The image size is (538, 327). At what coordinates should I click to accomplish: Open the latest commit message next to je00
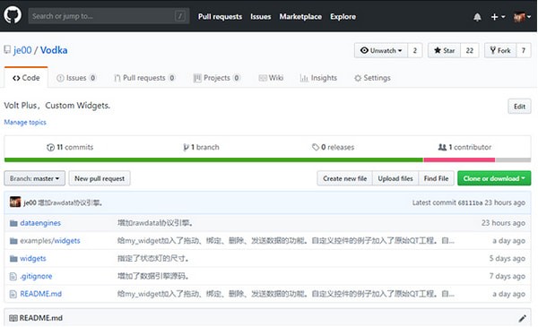coord(70,202)
